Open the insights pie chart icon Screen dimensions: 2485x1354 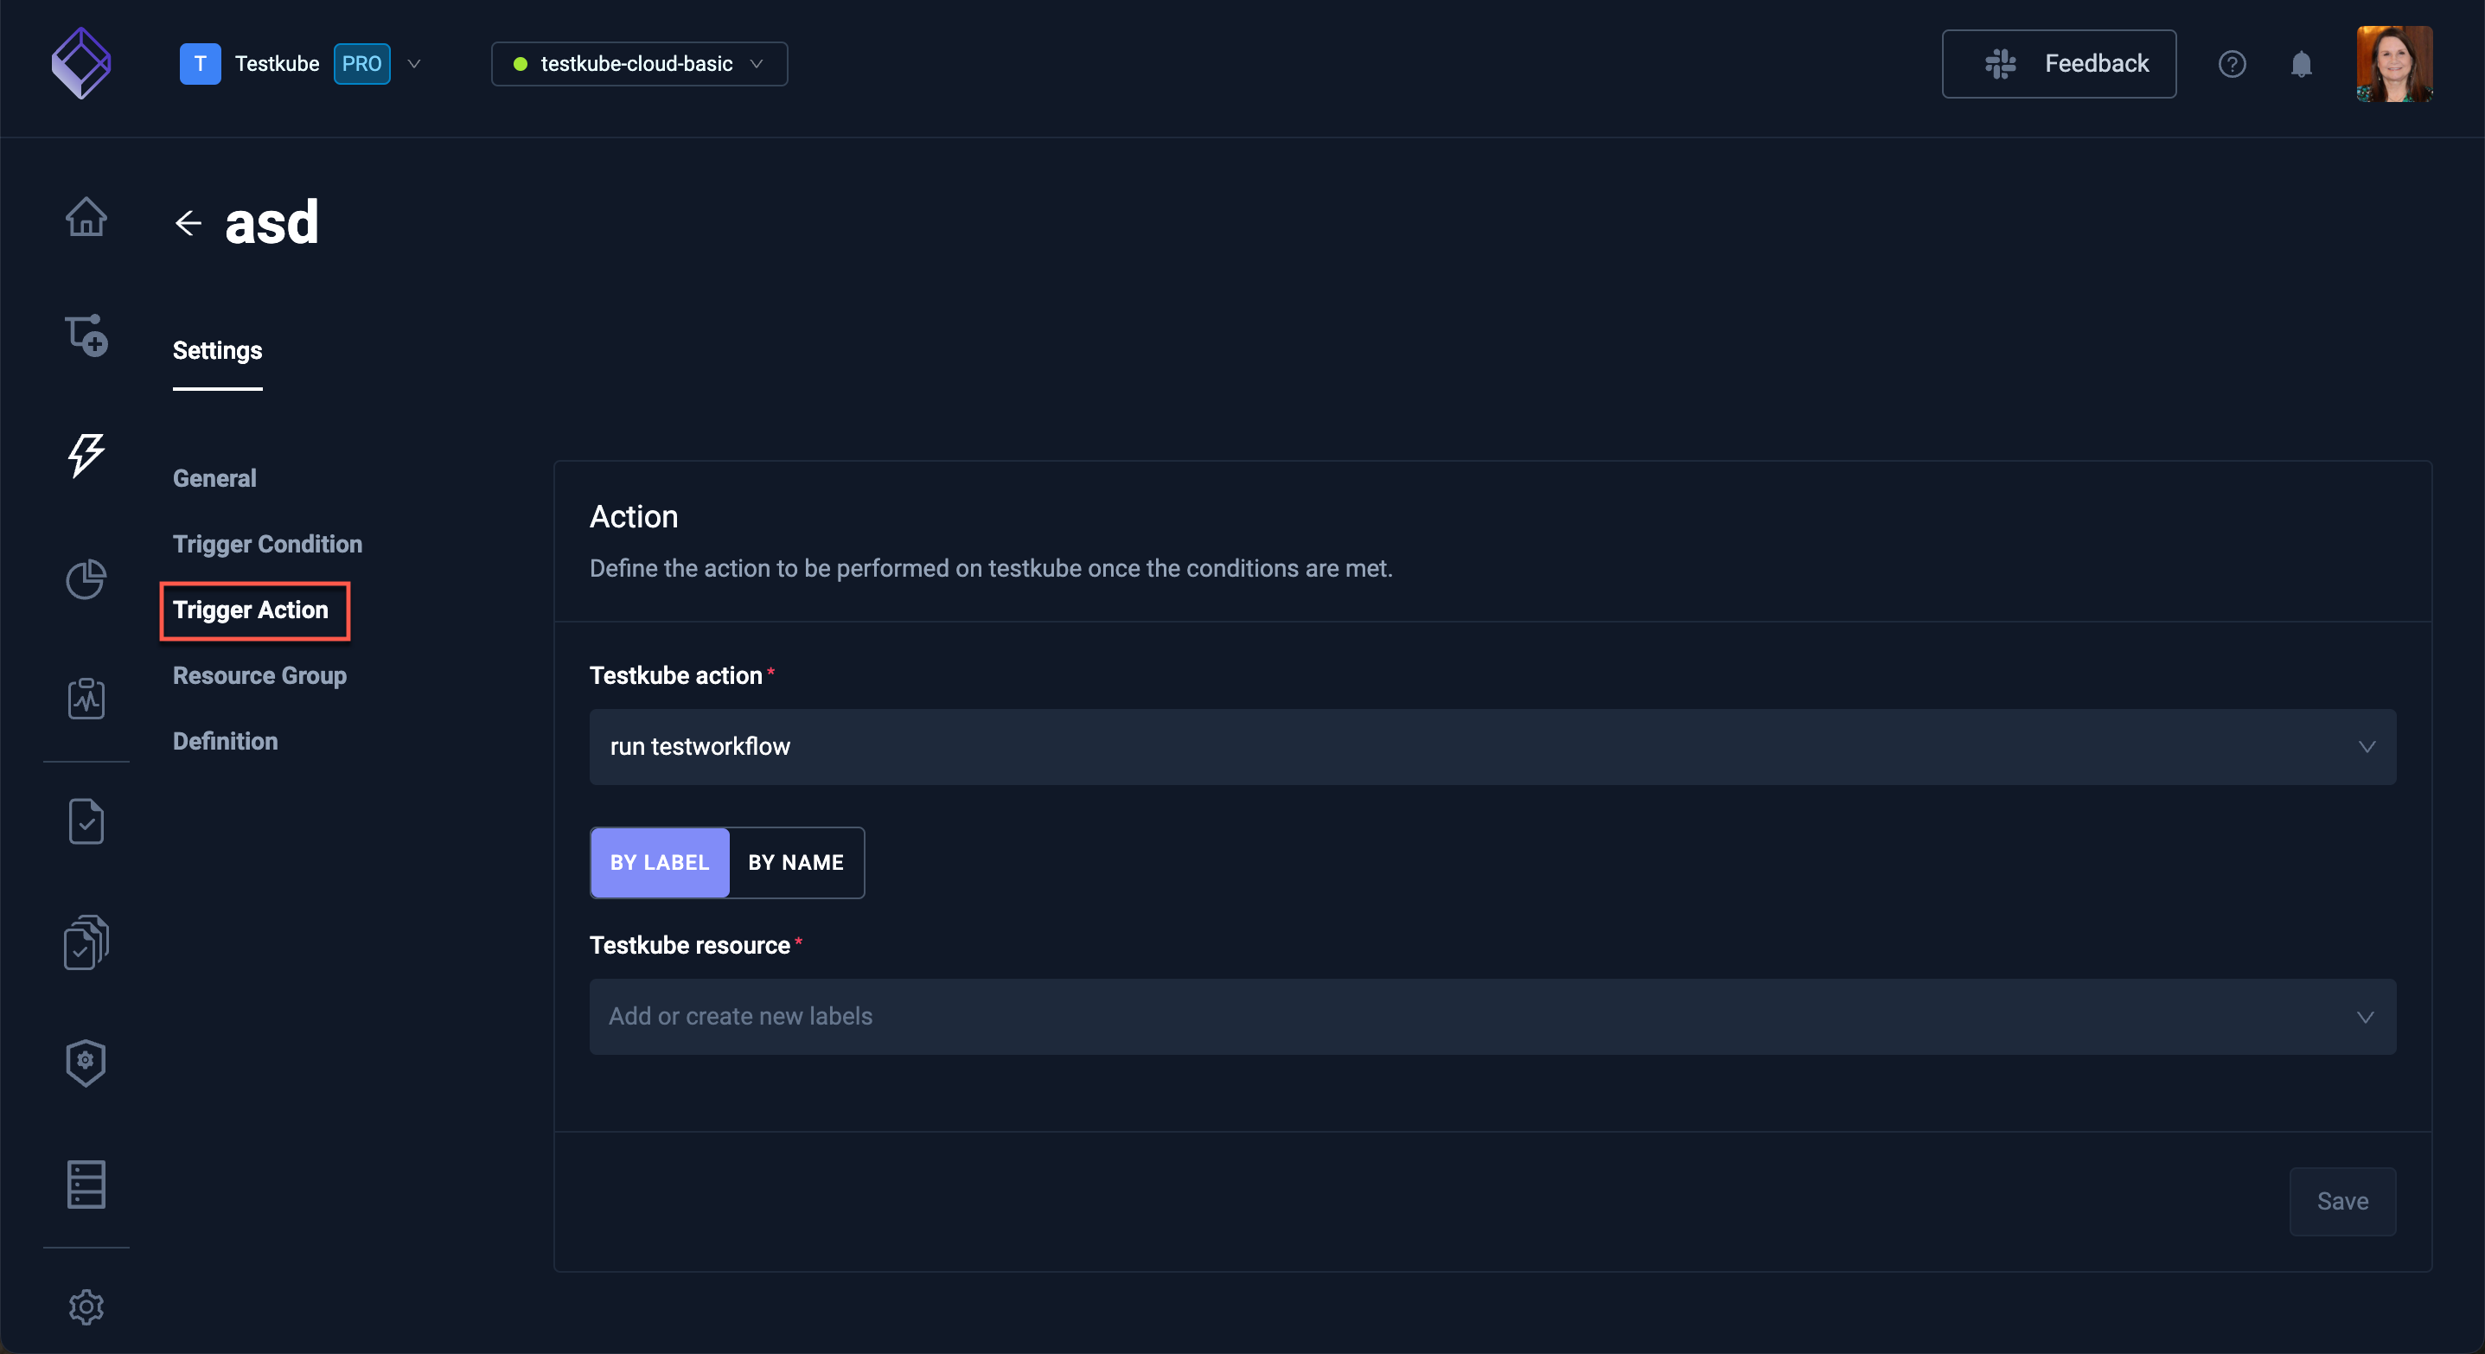tap(86, 578)
